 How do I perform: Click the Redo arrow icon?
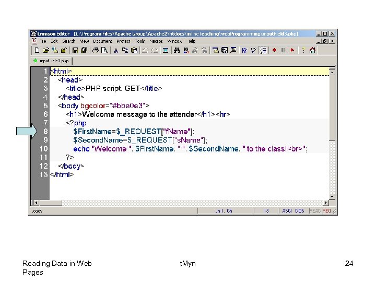[x=155, y=50]
